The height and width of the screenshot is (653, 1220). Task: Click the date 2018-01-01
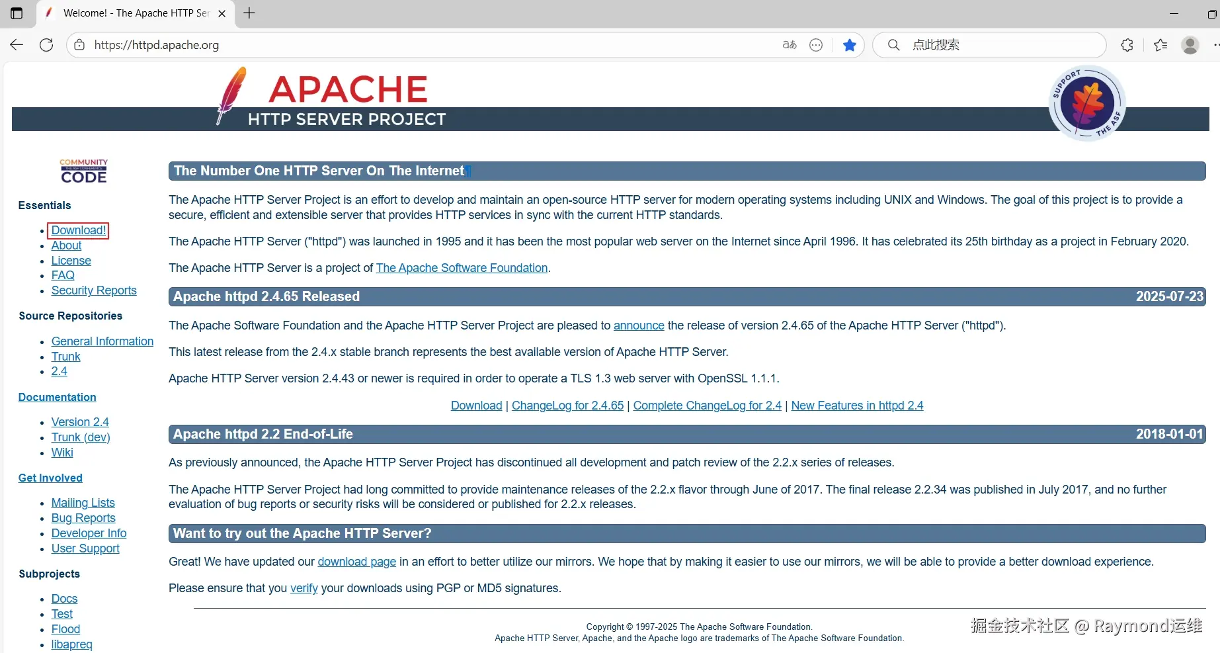click(x=1169, y=434)
